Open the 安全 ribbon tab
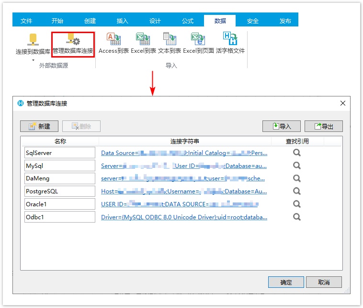Screen dimensions: 363x308 point(252,21)
